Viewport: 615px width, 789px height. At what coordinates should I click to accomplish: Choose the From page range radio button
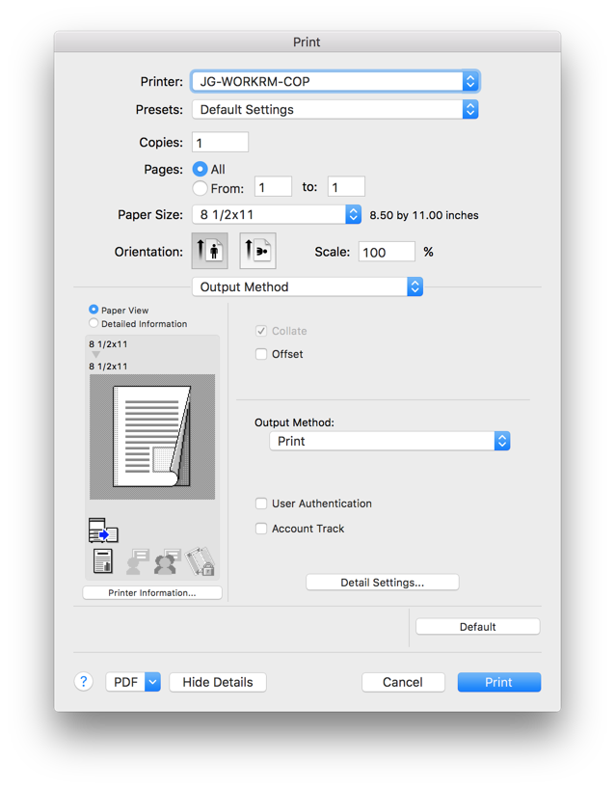click(x=200, y=188)
